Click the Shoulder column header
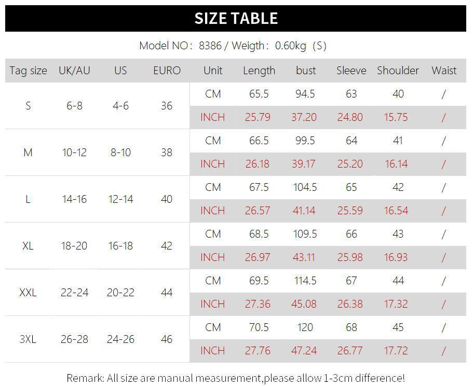Viewport: 474px width, 386px height. pos(398,71)
